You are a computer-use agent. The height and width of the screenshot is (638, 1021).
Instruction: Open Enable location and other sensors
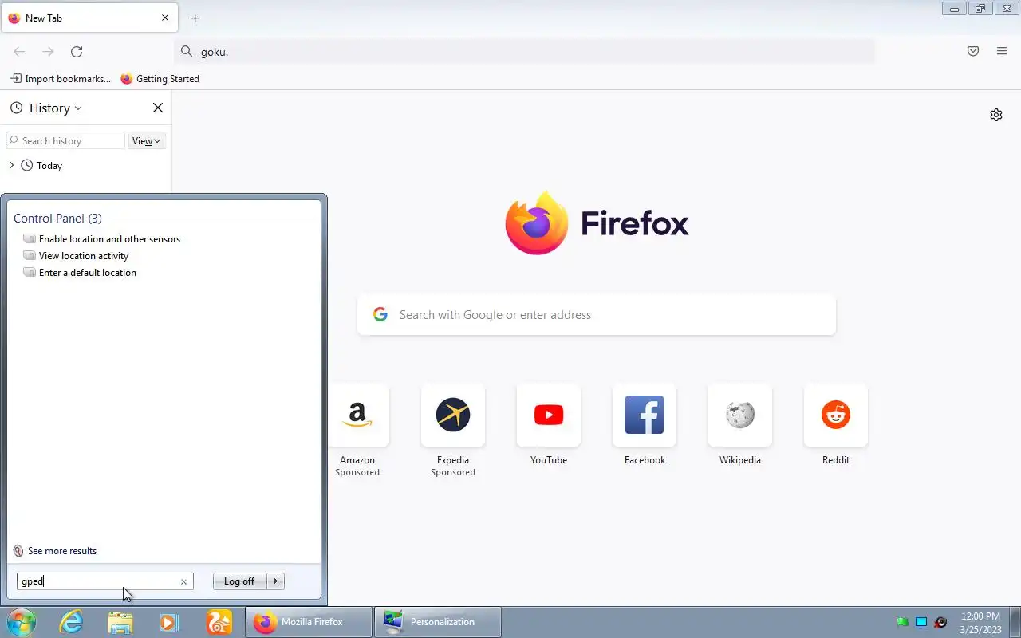[x=109, y=238]
